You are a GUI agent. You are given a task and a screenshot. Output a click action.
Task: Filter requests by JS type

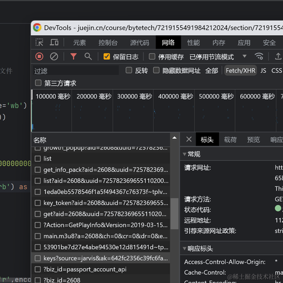263,71
